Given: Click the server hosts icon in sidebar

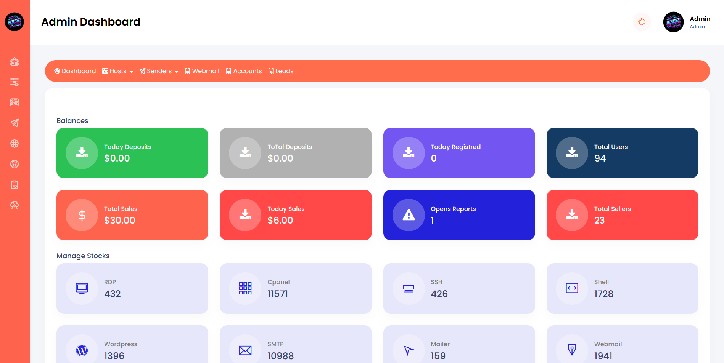Looking at the screenshot, I should (14, 102).
